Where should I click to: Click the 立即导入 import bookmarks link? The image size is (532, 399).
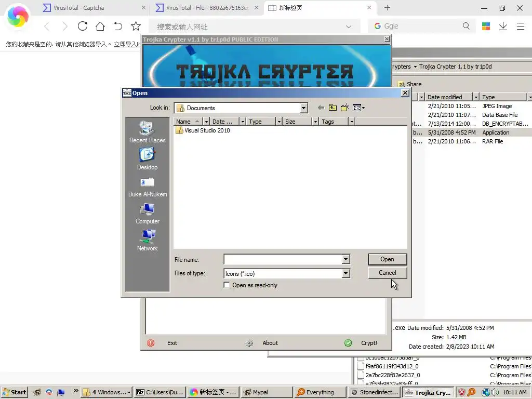click(x=127, y=44)
